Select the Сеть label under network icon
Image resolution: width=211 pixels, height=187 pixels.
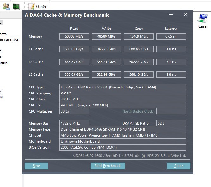tap(202, 26)
